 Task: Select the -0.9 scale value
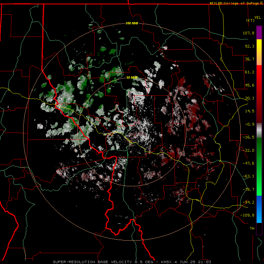[250, 124]
